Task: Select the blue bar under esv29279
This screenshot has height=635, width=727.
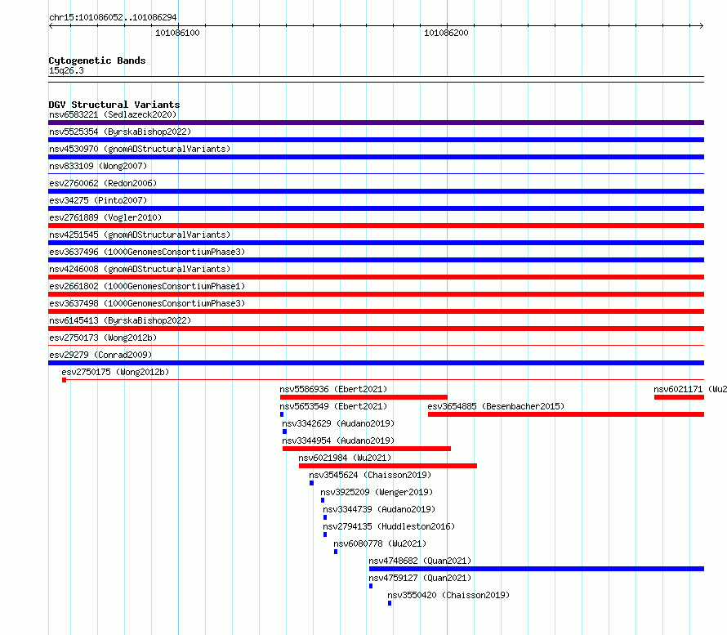Action: click(x=376, y=363)
